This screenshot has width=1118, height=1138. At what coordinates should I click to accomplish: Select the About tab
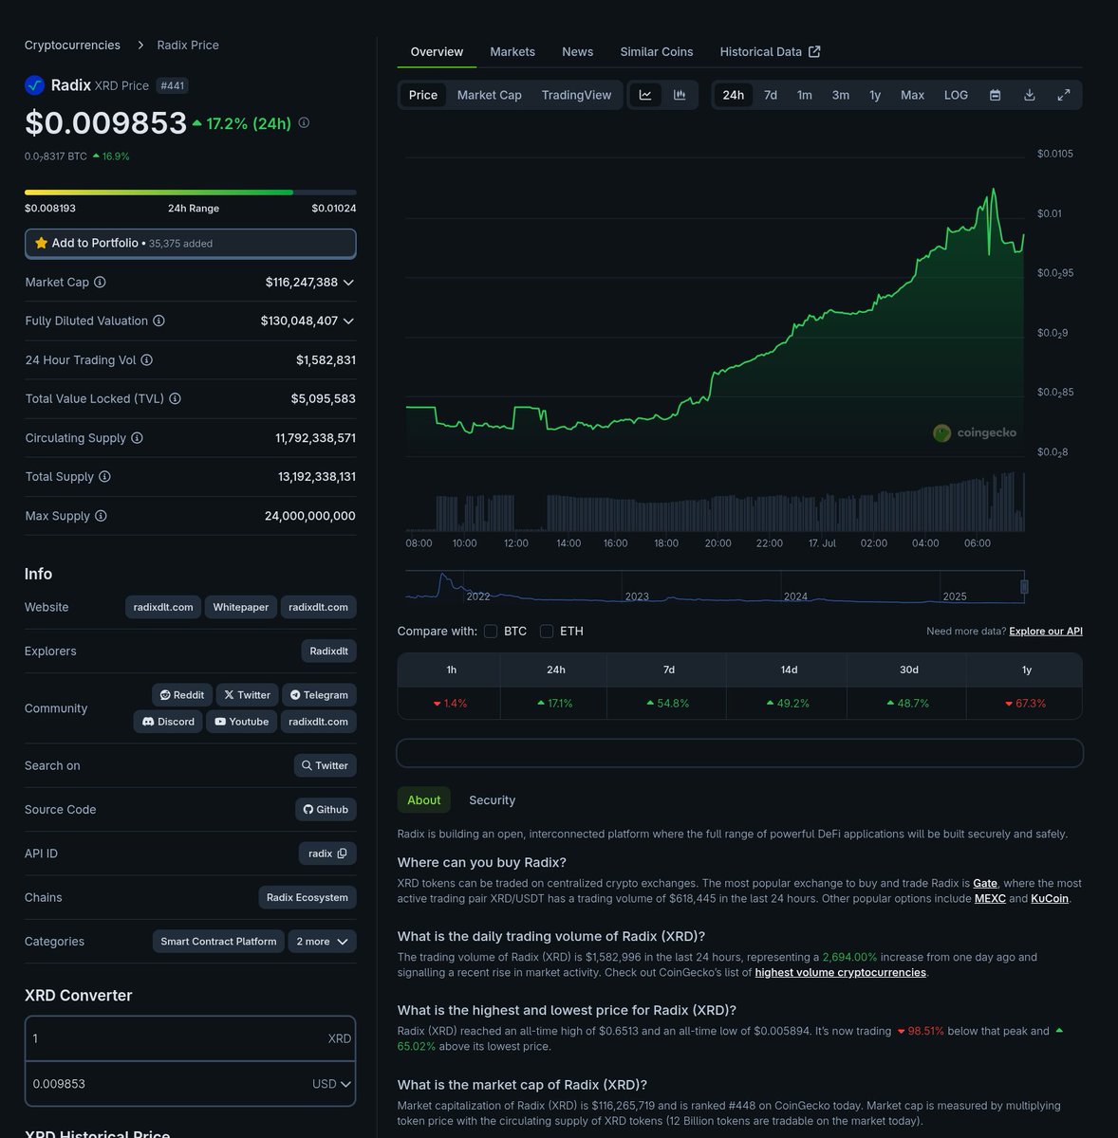tap(423, 799)
